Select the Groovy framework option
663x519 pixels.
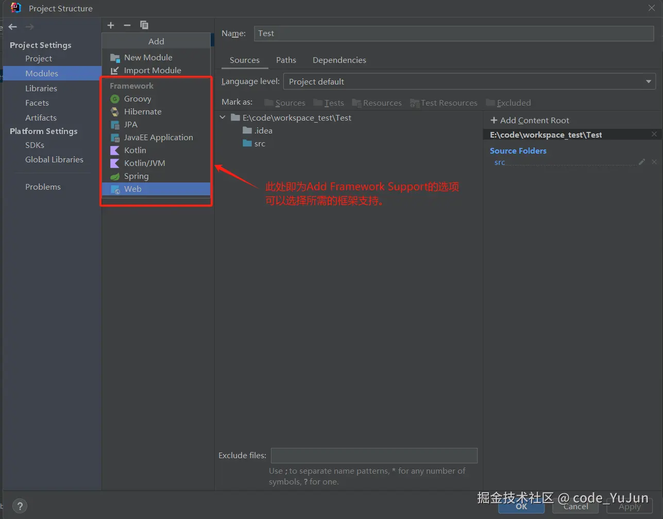[137, 99]
